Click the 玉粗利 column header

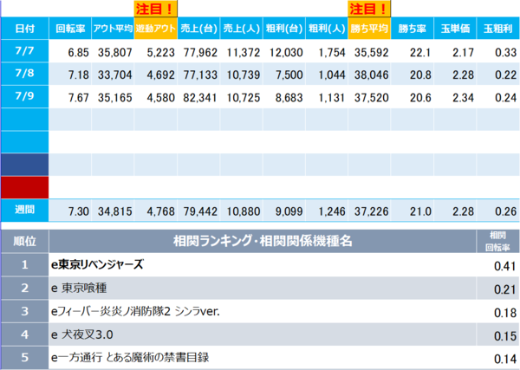498,29
